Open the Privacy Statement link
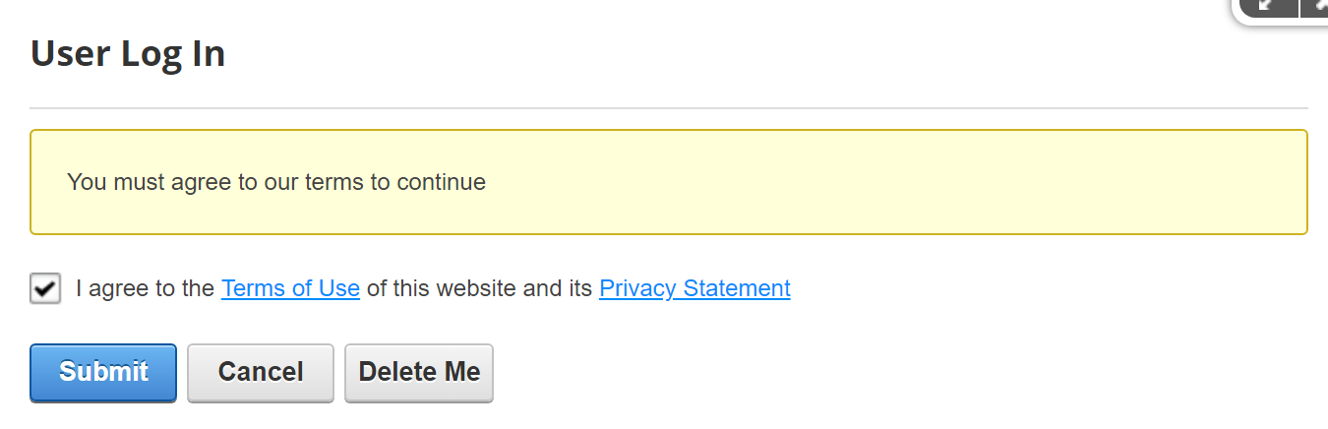This screenshot has height=429, width=1328. [694, 288]
